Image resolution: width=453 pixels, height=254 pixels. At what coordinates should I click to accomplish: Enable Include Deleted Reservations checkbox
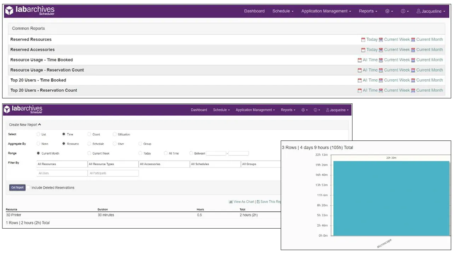(x=29, y=187)
